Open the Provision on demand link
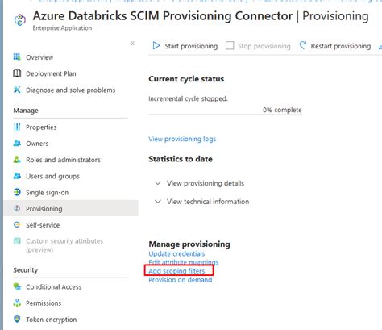 point(181,280)
